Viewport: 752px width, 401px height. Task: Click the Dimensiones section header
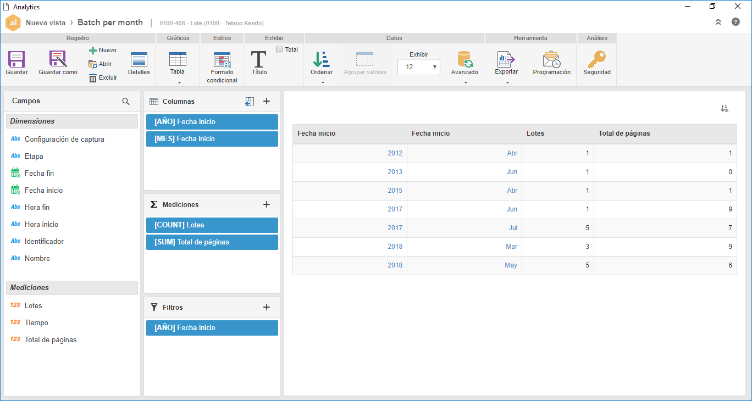pos(72,121)
